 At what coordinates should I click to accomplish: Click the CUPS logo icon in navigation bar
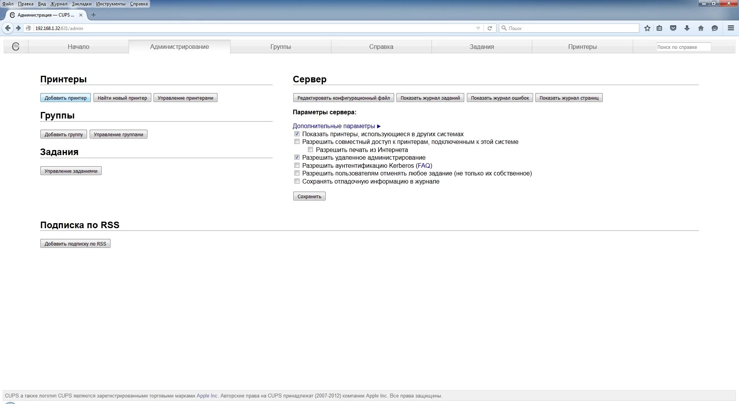click(16, 47)
